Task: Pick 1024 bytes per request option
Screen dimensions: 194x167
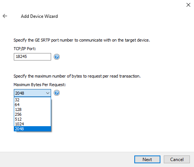Action: coord(32,124)
